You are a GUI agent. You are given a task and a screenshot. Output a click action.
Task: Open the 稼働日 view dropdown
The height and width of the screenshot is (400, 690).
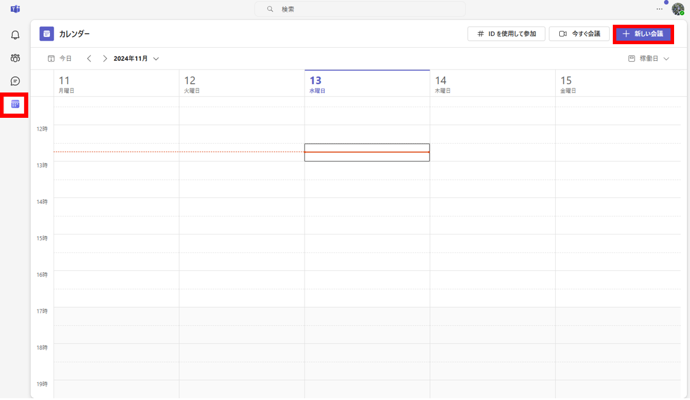649,59
